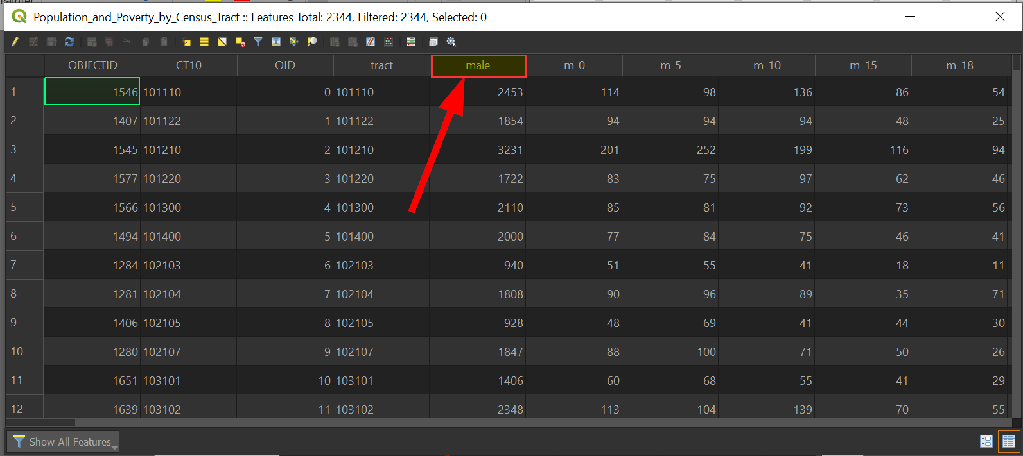The height and width of the screenshot is (456, 1023).
Task: Click male cell with value 1722
Action: click(x=478, y=178)
